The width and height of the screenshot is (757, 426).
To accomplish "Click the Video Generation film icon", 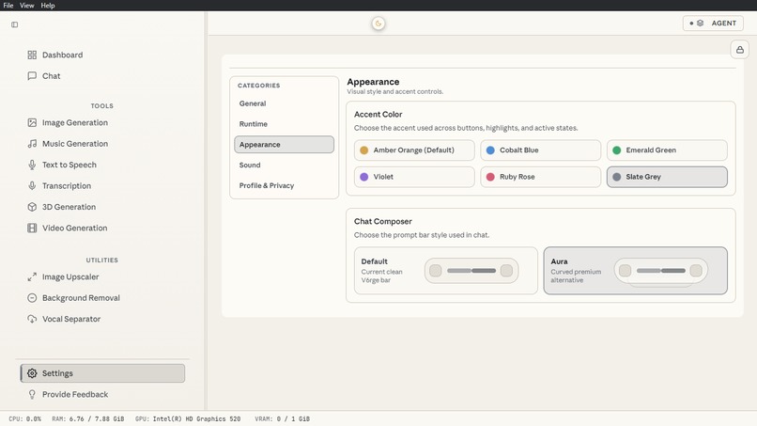I will click(x=32, y=228).
